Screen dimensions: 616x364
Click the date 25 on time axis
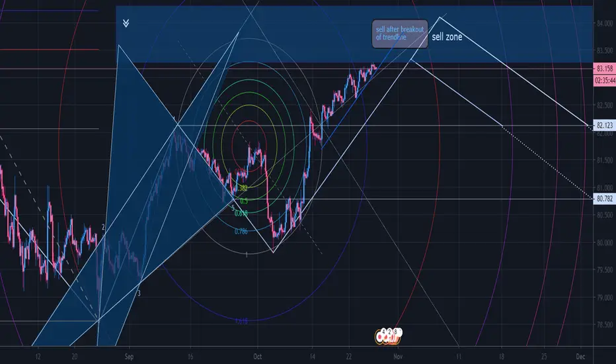pos(544,357)
